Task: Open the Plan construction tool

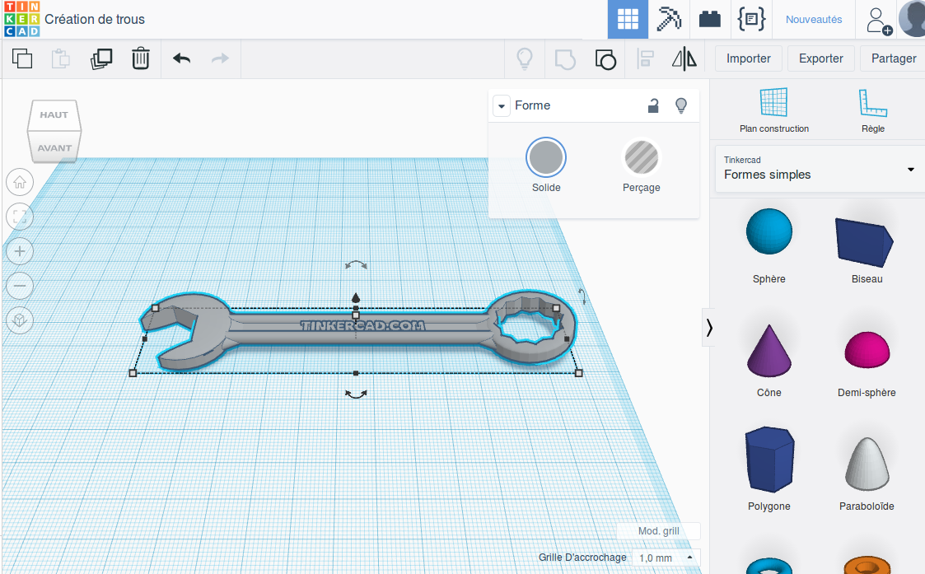Action: [775, 110]
